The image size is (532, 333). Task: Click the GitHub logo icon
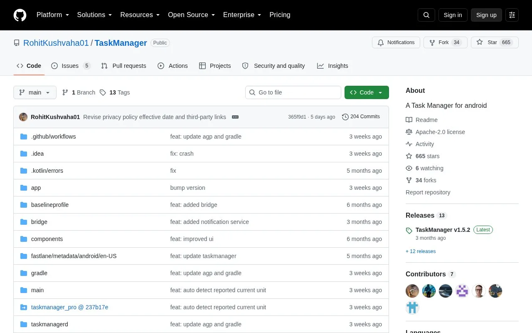click(20, 15)
